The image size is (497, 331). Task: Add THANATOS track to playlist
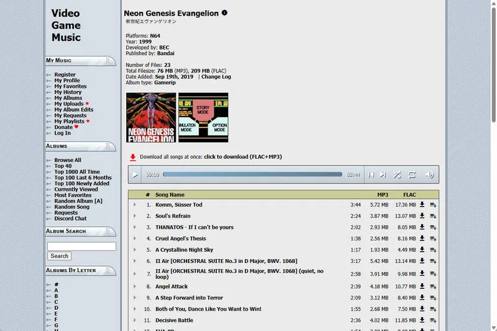433,227
